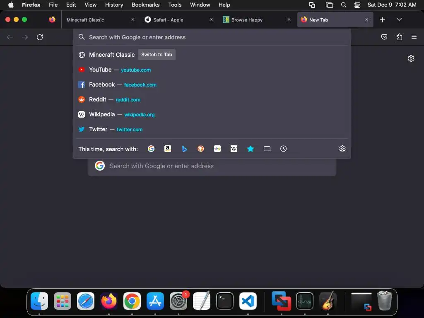Open the Firefox View pinned icon
This screenshot has height=318, width=424.
[52, 19]
